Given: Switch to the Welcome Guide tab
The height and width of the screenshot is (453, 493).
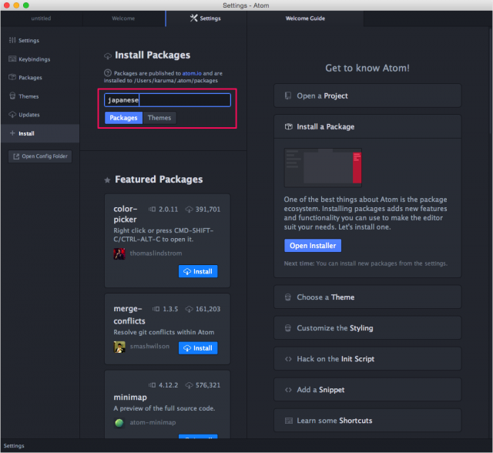Looking at the screenshot, I should [x=305, y=18].
